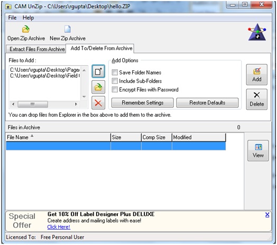
Task: Click the horizontal scrollbar thumb
Action: (33, 104)
